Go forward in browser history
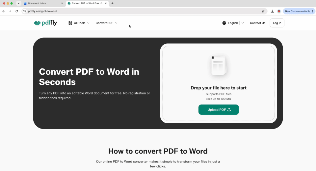Viewport: 316px width, 171px height. [10, 11]
